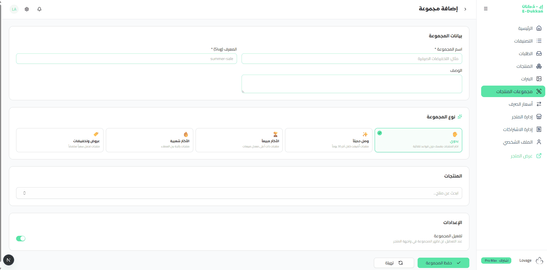Image resolution: width=547 pixels, height=270 pixels.
Task: Go back using the chevron beside إضافة مجموعة
Action: pos(465,9)
